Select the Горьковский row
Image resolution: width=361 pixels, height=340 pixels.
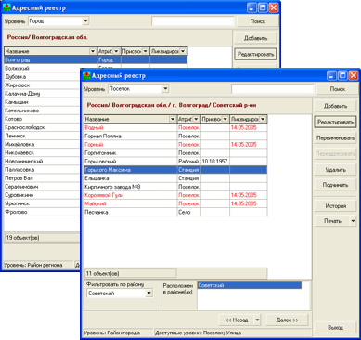click(175, 162)
